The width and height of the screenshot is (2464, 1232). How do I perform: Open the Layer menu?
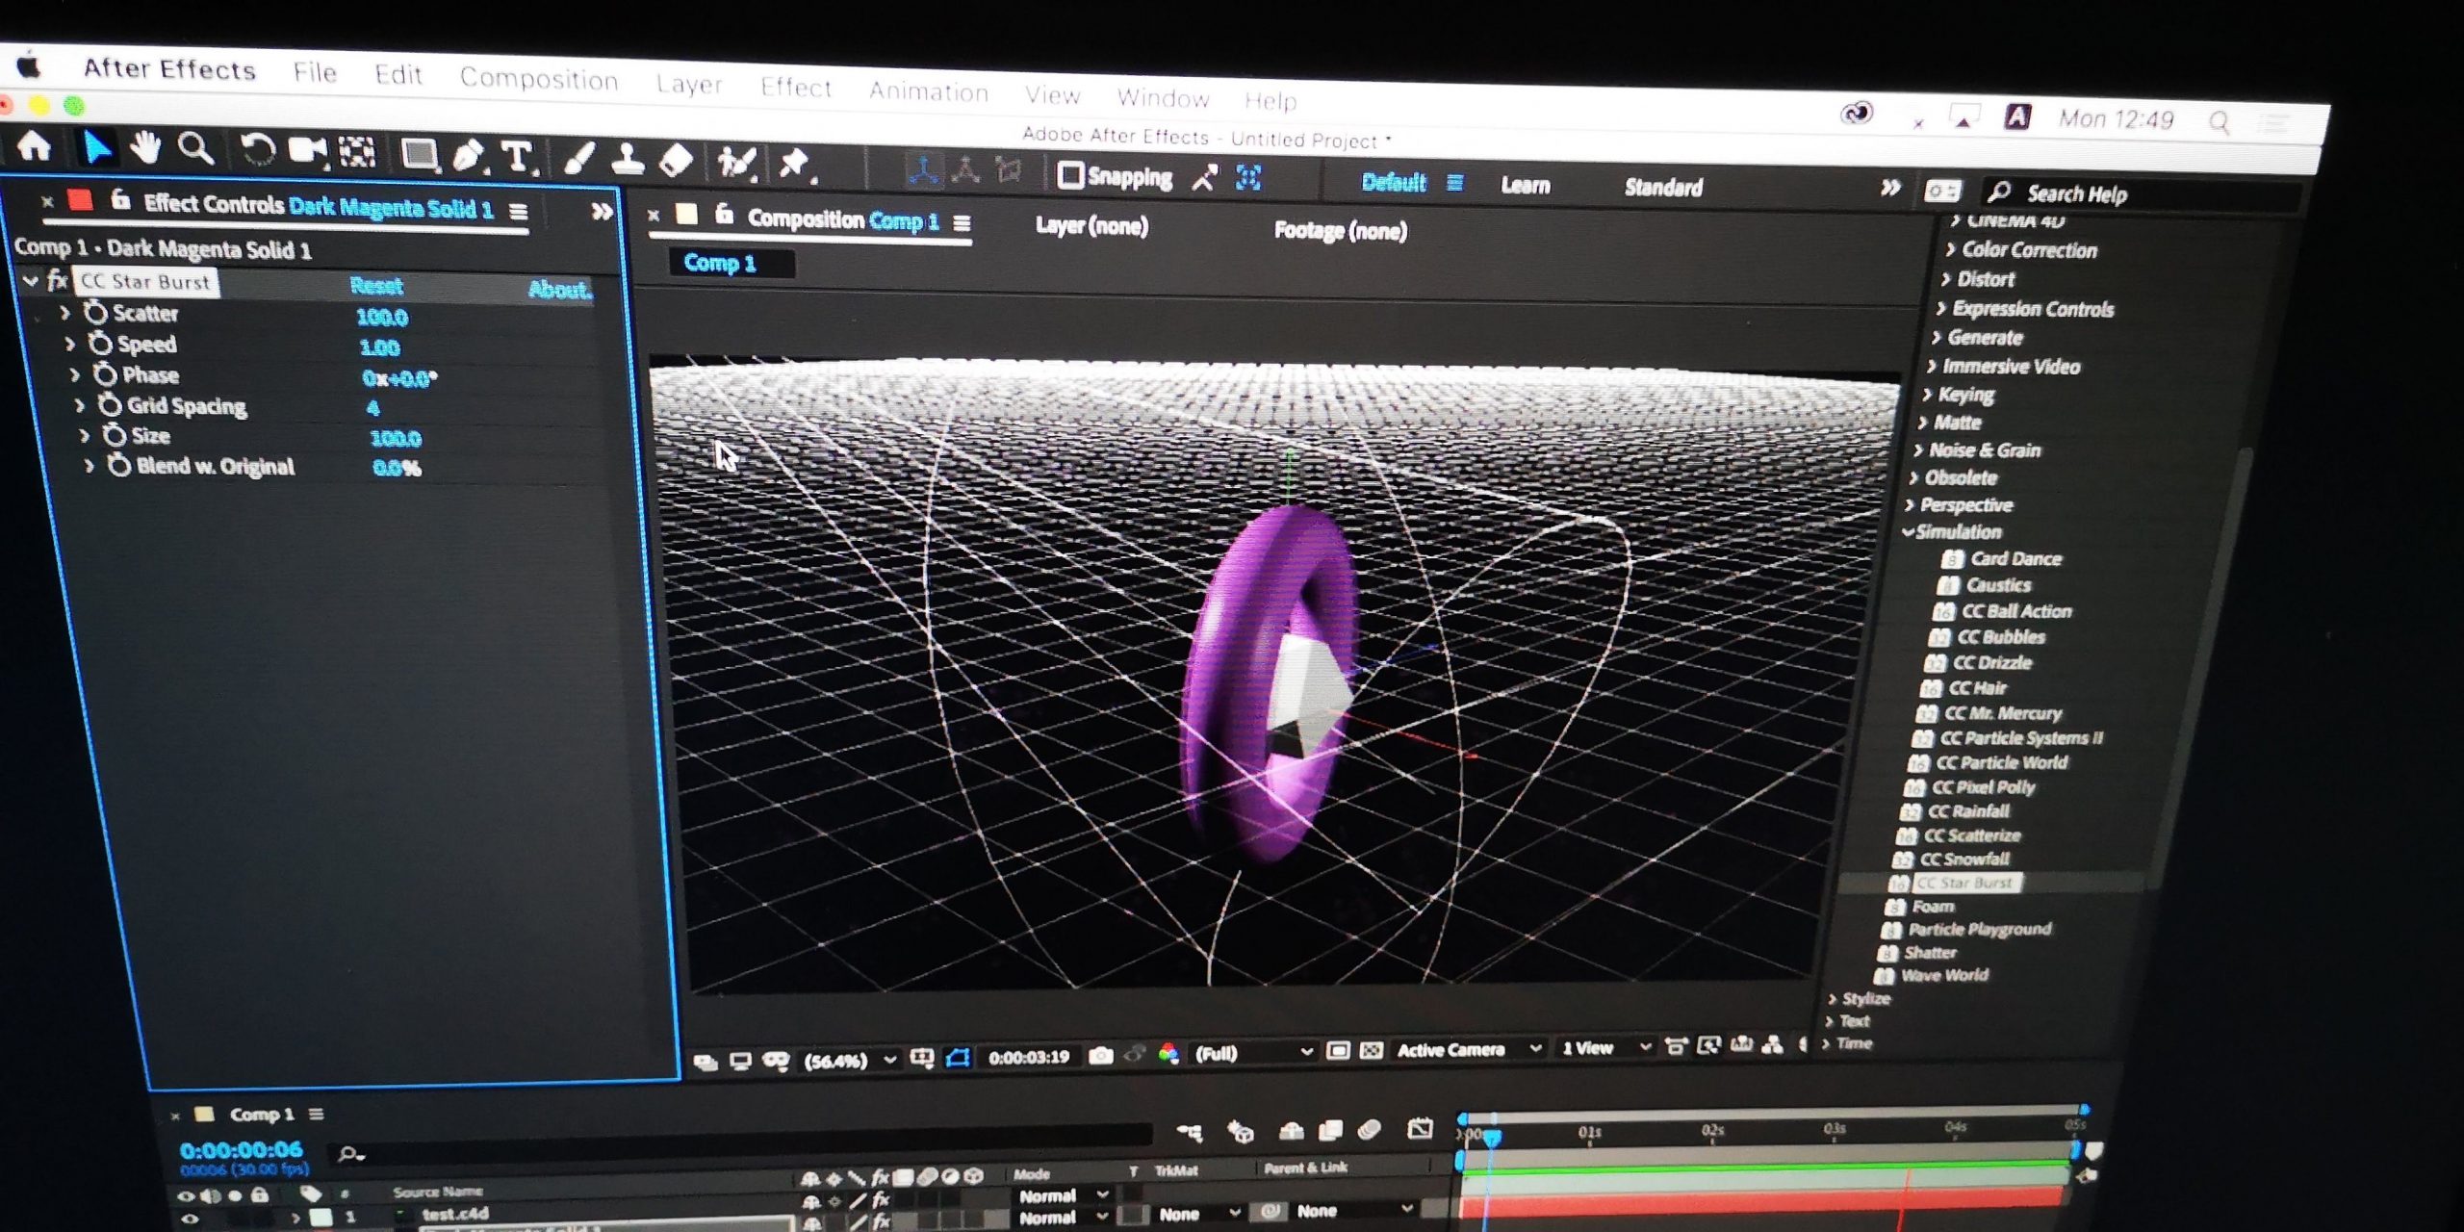pos(689,84)
